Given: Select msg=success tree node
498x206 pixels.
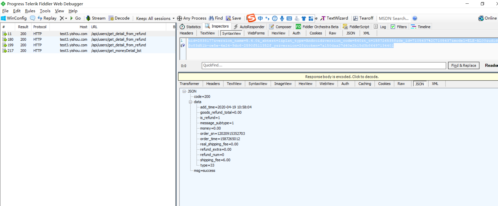Looking at the screenshot, I should click(204, 171).
